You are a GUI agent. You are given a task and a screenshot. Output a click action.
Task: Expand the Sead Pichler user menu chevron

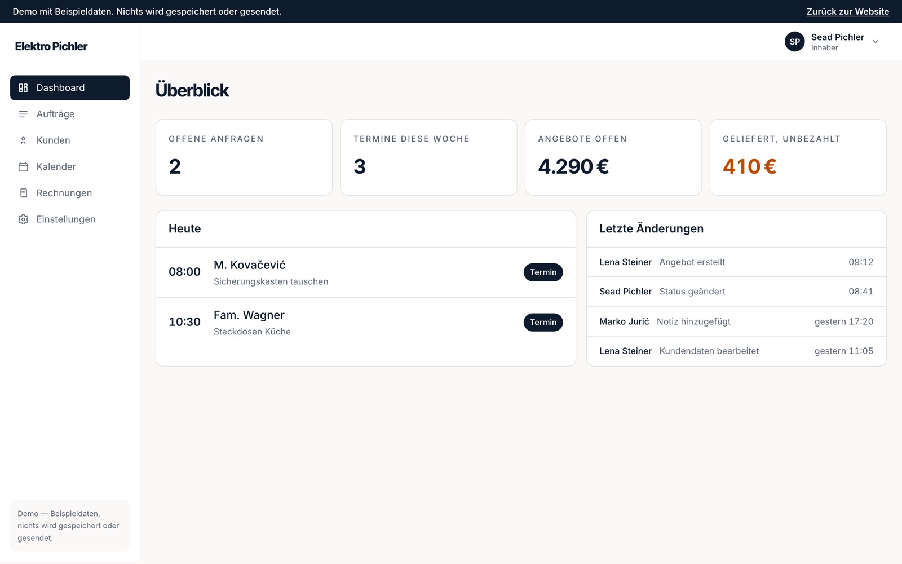pyautogui.click(x=876, y=42)
